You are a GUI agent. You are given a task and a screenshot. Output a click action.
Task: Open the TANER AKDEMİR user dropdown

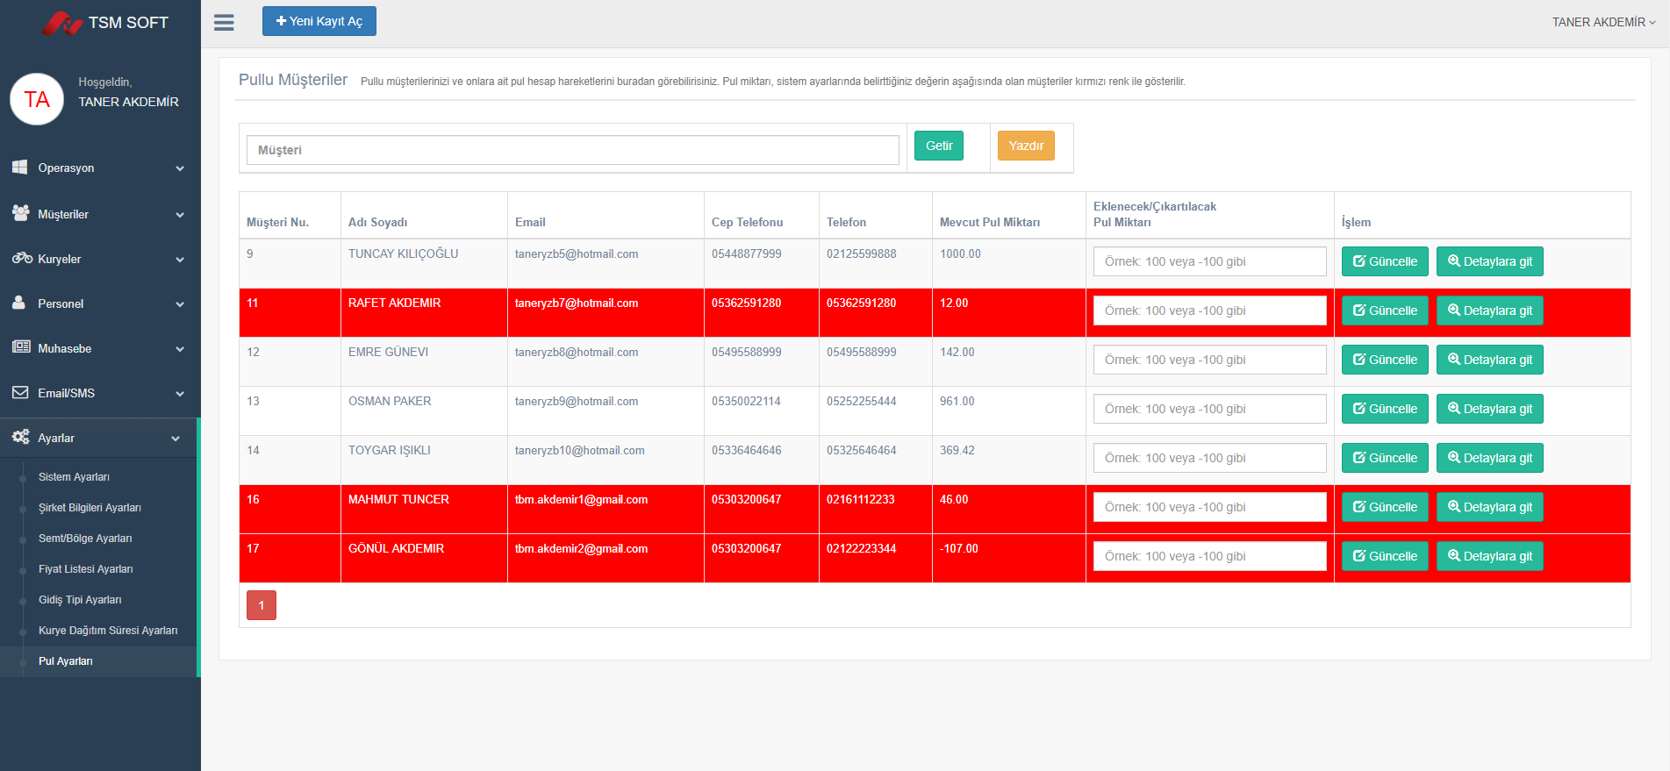point(1602,22)
